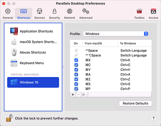The image size is (161, 126).
Task: Toggle the ⌃Space Switch Language checkbox
Action: click(x=76, y=51)
